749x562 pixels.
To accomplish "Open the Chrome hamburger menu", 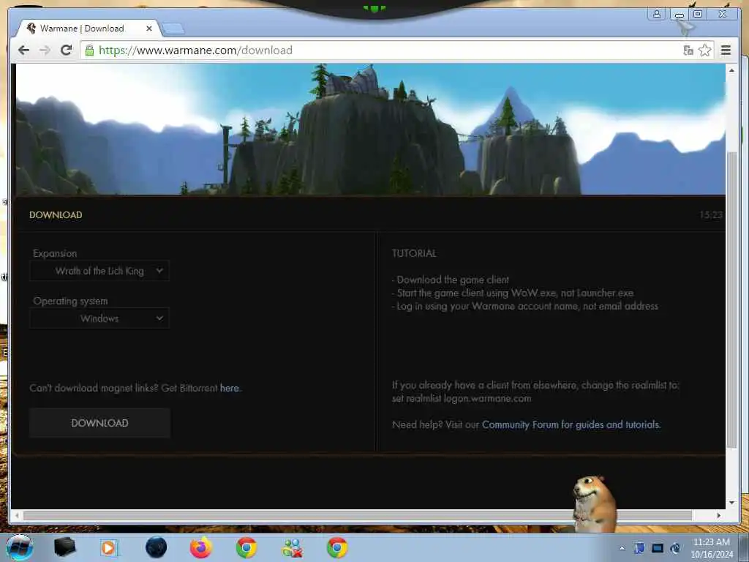I will [x=726, y=50].
